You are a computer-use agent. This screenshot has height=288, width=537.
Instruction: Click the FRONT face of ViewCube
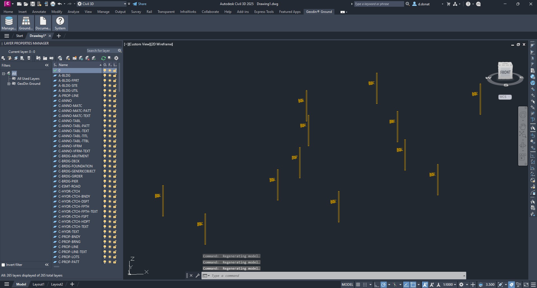(x=505, y=72)
